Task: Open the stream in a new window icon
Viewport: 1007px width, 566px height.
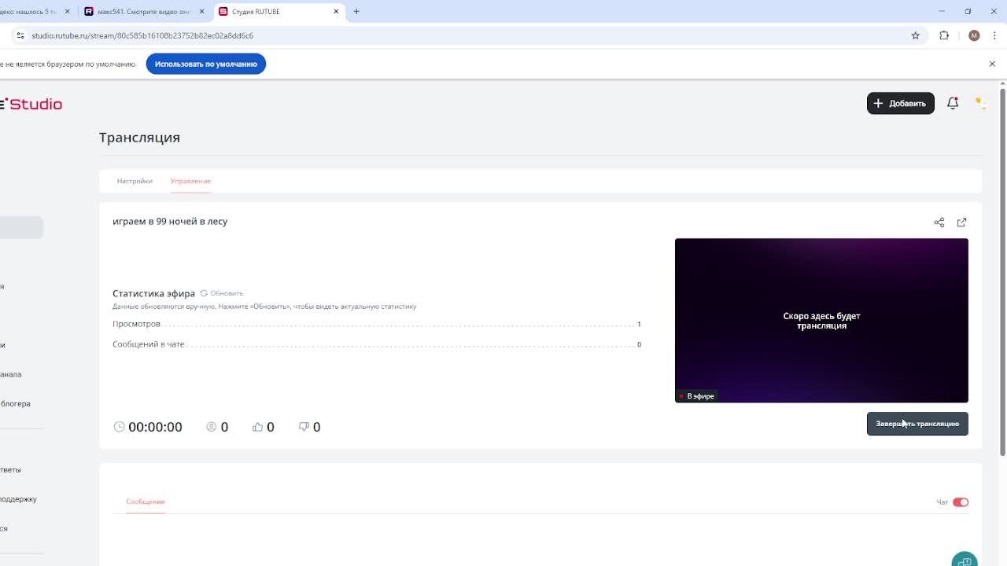Action: (961, 222)
